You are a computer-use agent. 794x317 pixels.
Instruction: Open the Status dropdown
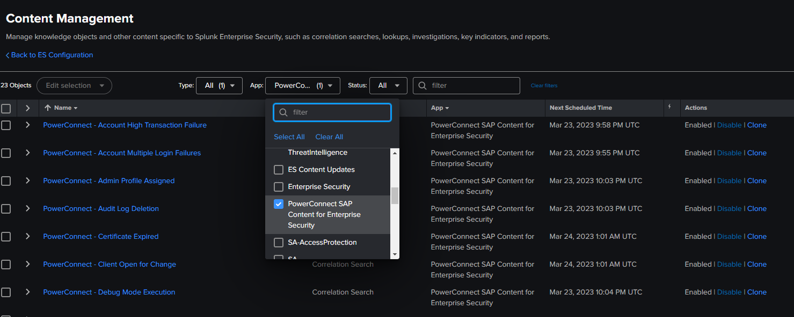[x=388, y=85]
